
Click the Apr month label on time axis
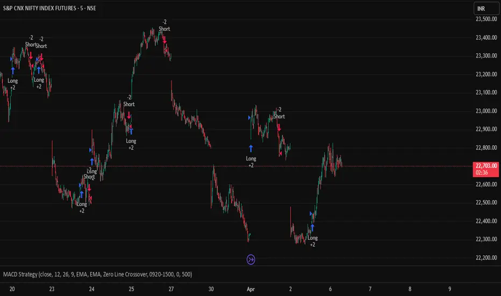pyautogui.click(x=251, y=290)
